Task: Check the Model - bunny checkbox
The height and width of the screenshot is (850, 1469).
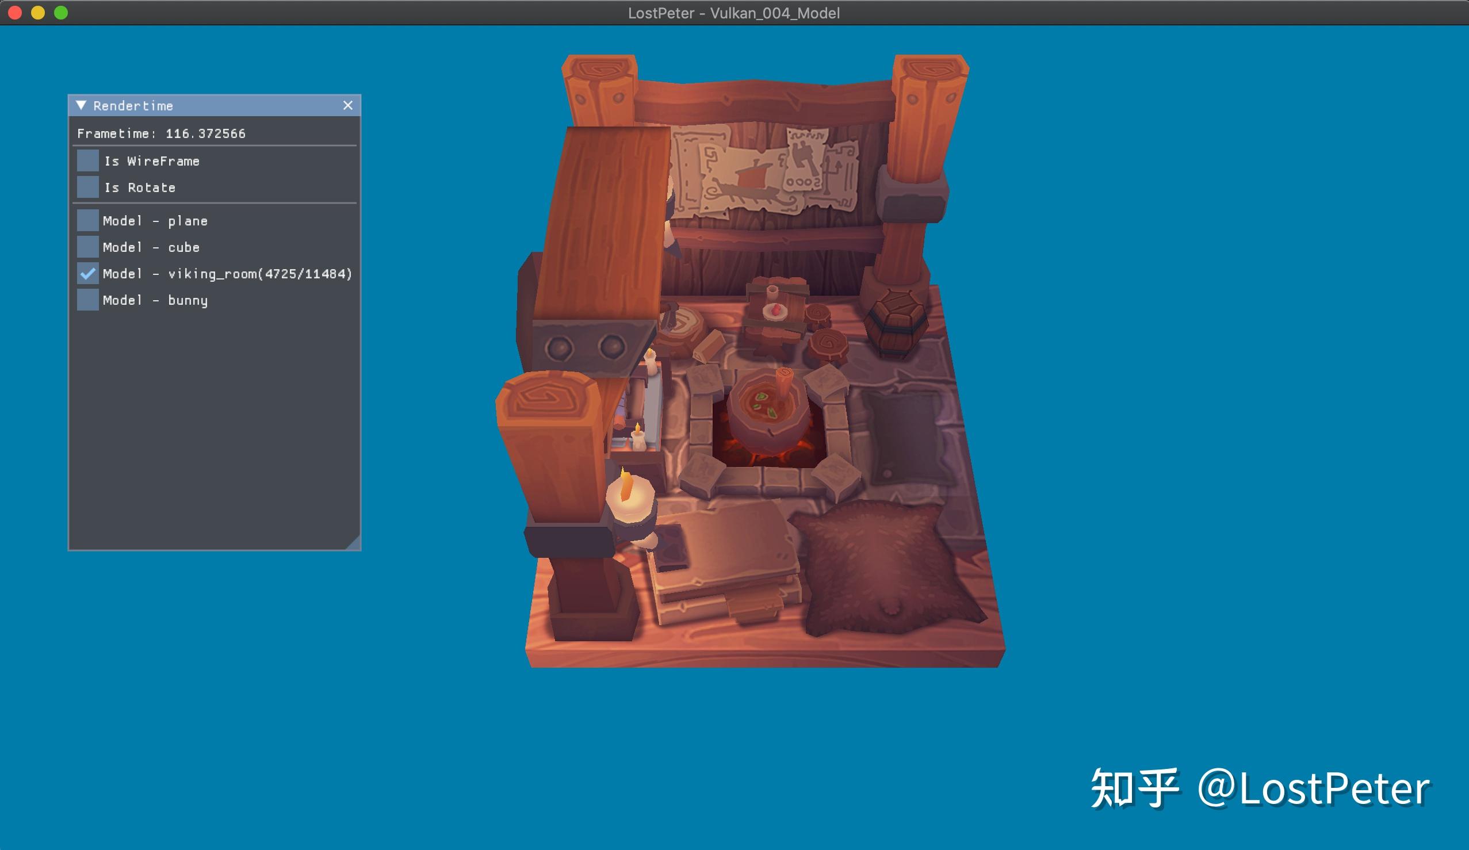Action: [87, 300]
